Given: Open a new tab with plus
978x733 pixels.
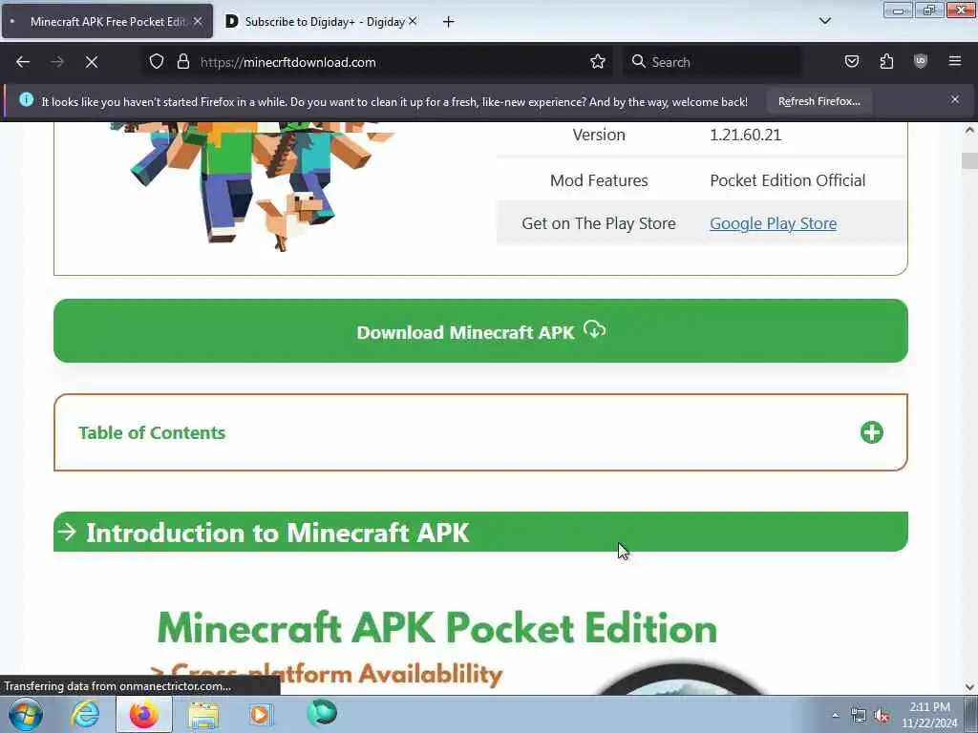Looking at the screenshot, I should (x=449, y=22).
